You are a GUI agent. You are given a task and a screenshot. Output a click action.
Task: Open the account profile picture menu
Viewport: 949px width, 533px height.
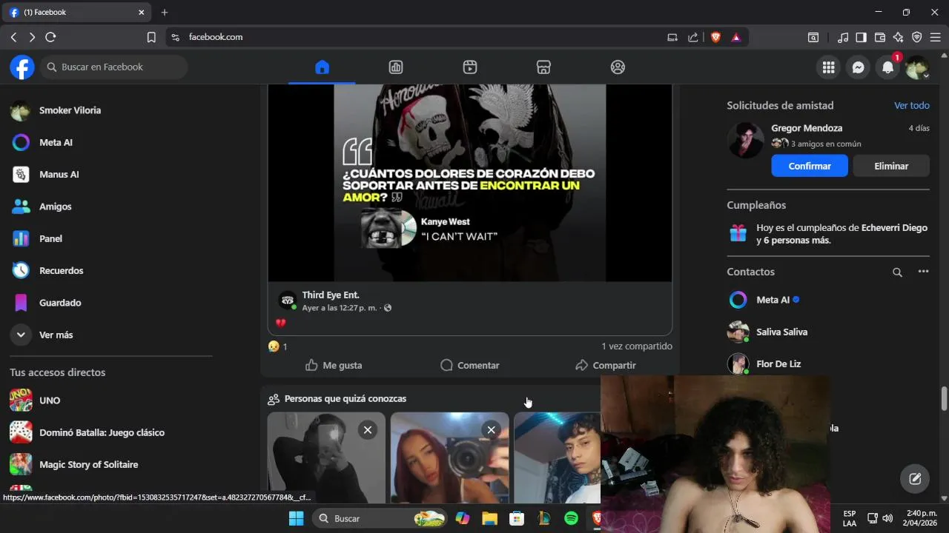pyautogui.click(x=917, y=67)
